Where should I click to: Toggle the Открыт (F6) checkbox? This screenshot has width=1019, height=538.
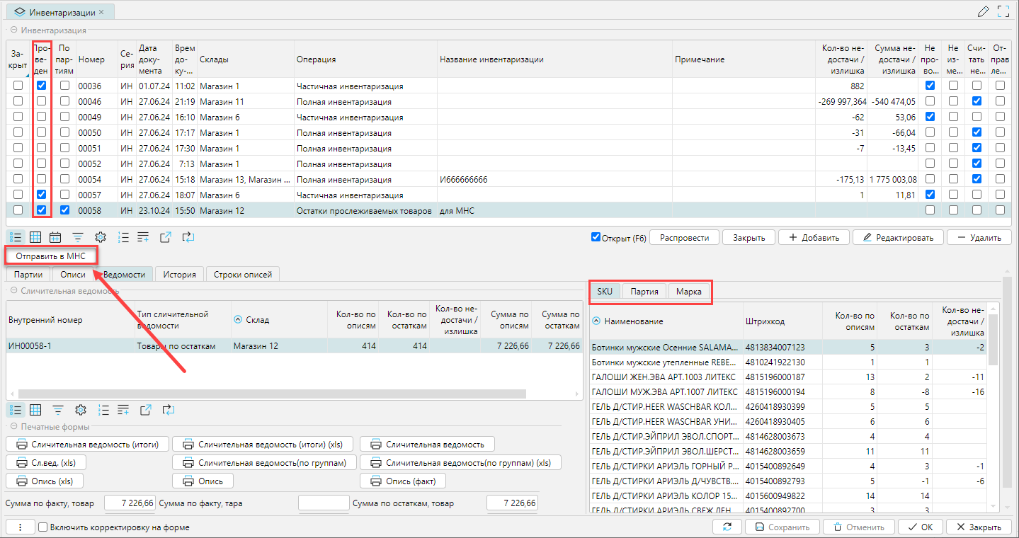coord(596,237)
